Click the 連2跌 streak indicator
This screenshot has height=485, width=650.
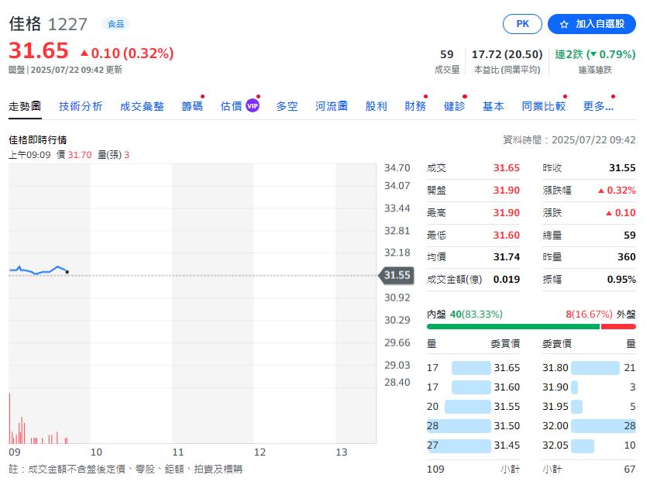click(x=595, y=54)
